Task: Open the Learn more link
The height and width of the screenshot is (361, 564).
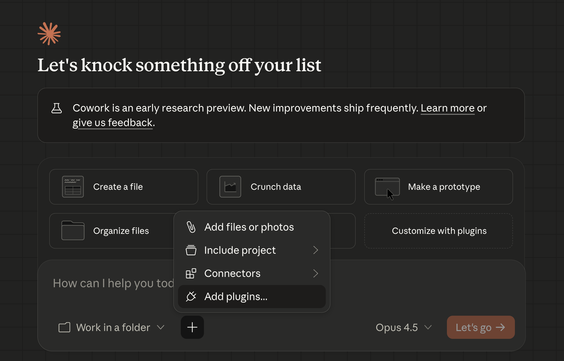Action: click(448, 108)
